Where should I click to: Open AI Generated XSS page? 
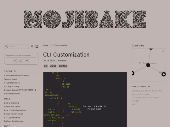tap(12, 83)
